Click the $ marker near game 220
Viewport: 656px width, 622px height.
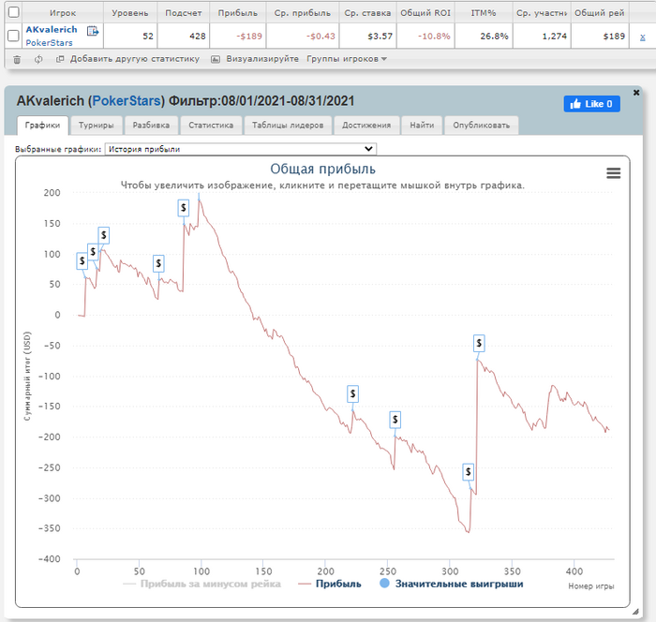point(352,394)
